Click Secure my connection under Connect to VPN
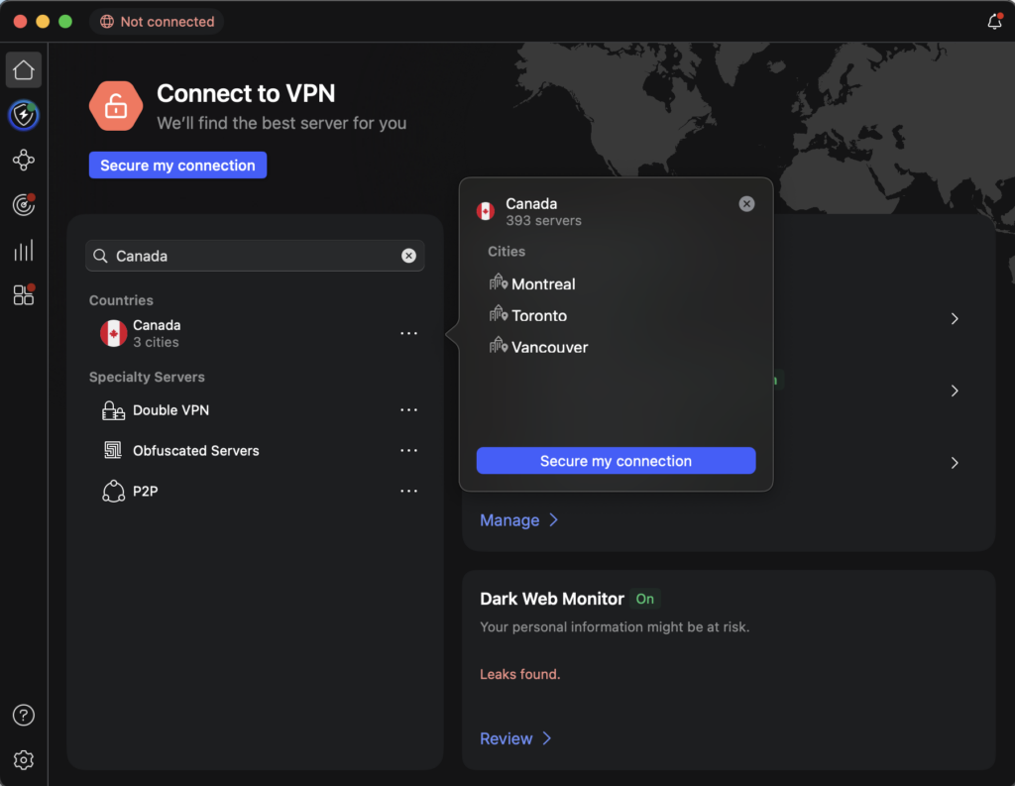This screenshot has width=1015, height=786. [x=178, y=166]
